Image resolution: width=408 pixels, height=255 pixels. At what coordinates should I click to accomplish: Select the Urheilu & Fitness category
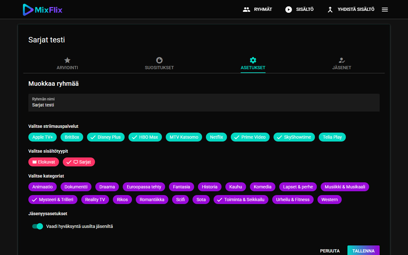293,200
